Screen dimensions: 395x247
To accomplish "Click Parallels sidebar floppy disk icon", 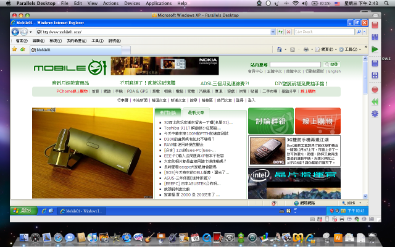I will pos(375,63).
